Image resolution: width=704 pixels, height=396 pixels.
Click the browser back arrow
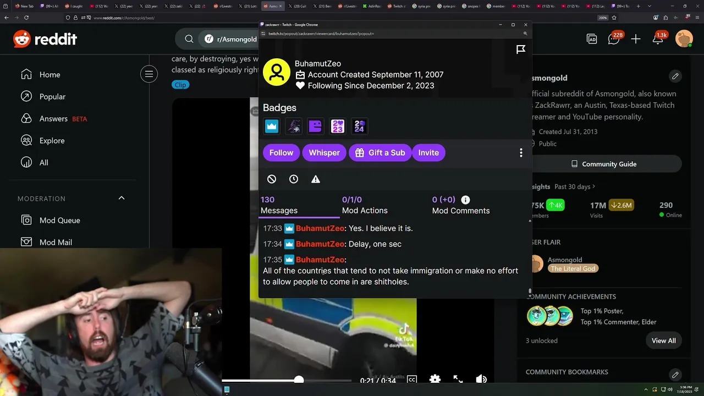pos(7,18)
